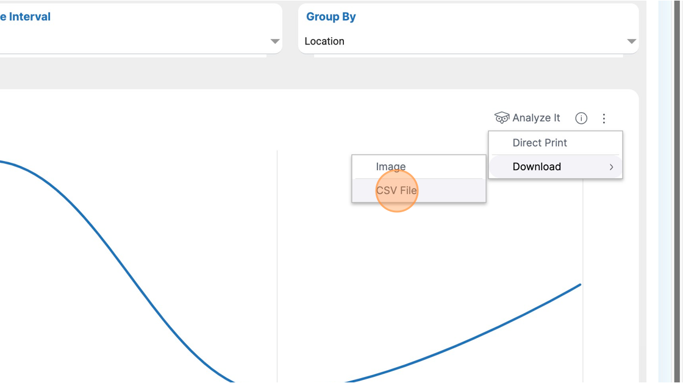Screen dimensions: 683x383
Task: Open the chart info circle icon
Action: 581,118
